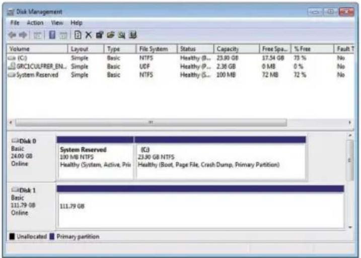Viewport: 361px width, 258px height.
Task: Click the disc icon beside GRC1CULFRER_EN volume
Action: click(x=12, y=66)
